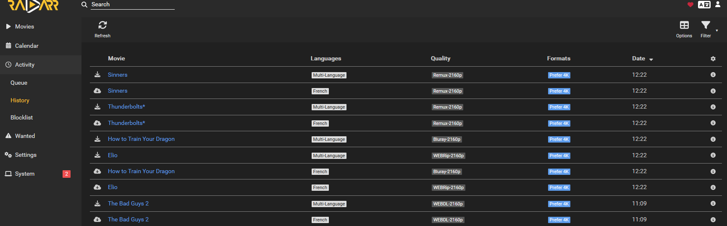Screen dimensions: 727x226
Task: Open Movies in the sidebar
Action: (41, 26)
